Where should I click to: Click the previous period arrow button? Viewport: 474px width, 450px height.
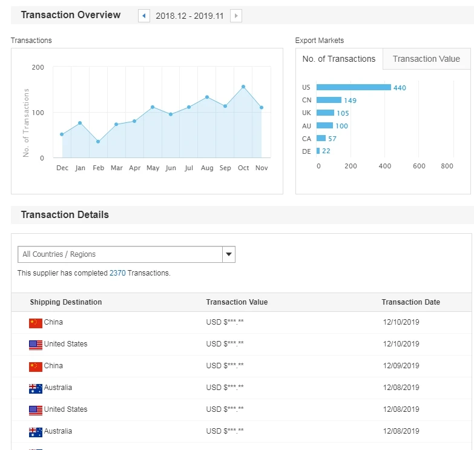pyautogui.click(x=144, y=16)
